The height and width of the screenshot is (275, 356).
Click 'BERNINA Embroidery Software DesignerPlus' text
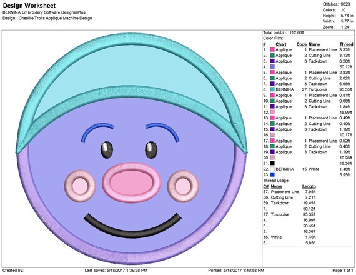tap(44, 12)
